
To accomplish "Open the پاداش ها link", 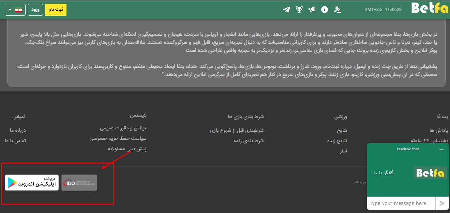I will point(439,130).
